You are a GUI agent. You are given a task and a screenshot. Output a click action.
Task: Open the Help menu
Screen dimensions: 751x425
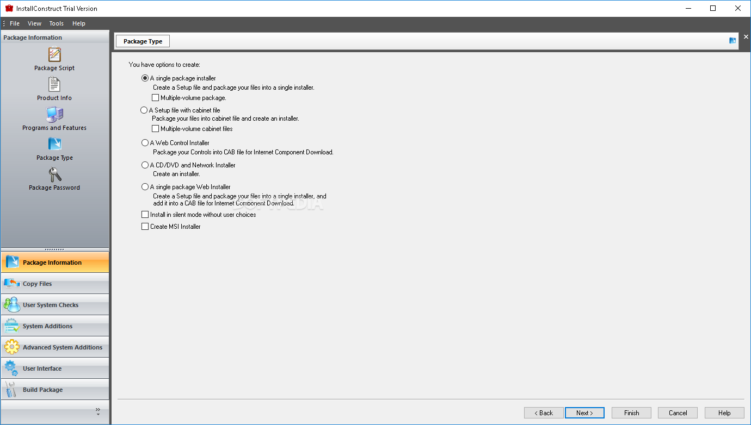click(x=79, y=23)
